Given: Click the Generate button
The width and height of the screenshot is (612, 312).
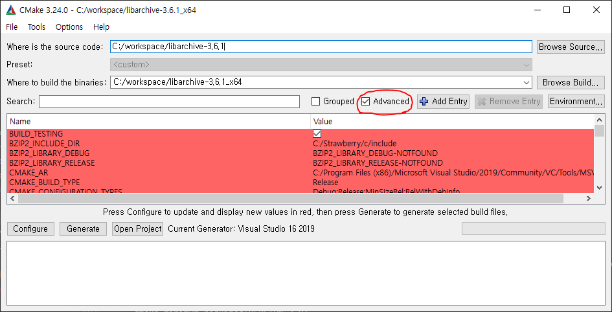Looking at the screenshot, I should pyautogui.click(x=83, y=228).
